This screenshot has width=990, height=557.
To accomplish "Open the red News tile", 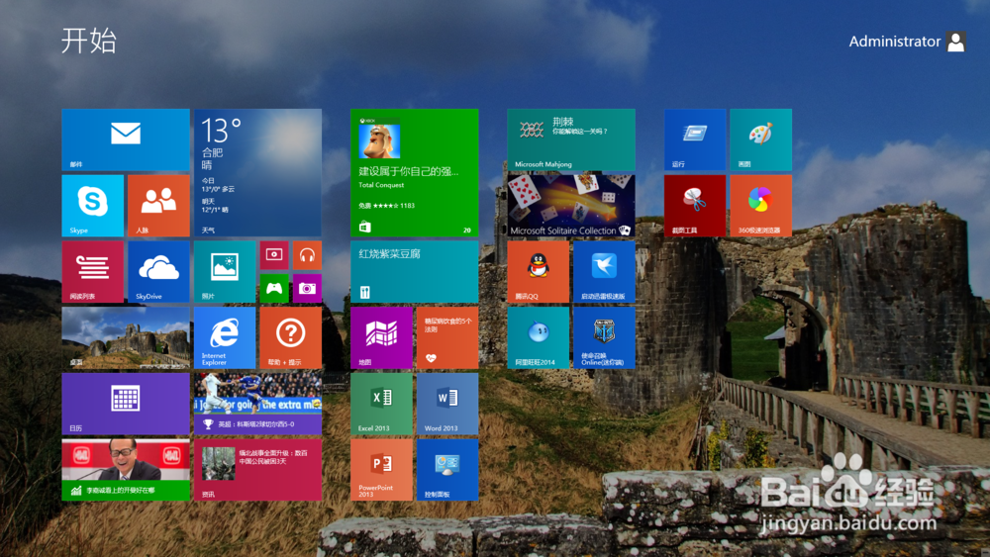I will coord(257,469).
